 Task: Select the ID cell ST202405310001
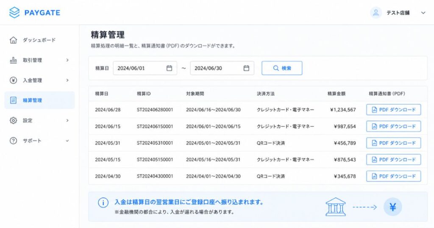tap(155, 143)
